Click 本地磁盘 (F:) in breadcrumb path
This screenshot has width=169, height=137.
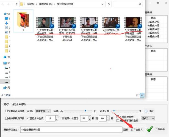pyautogui.click(x=46, y=4)
